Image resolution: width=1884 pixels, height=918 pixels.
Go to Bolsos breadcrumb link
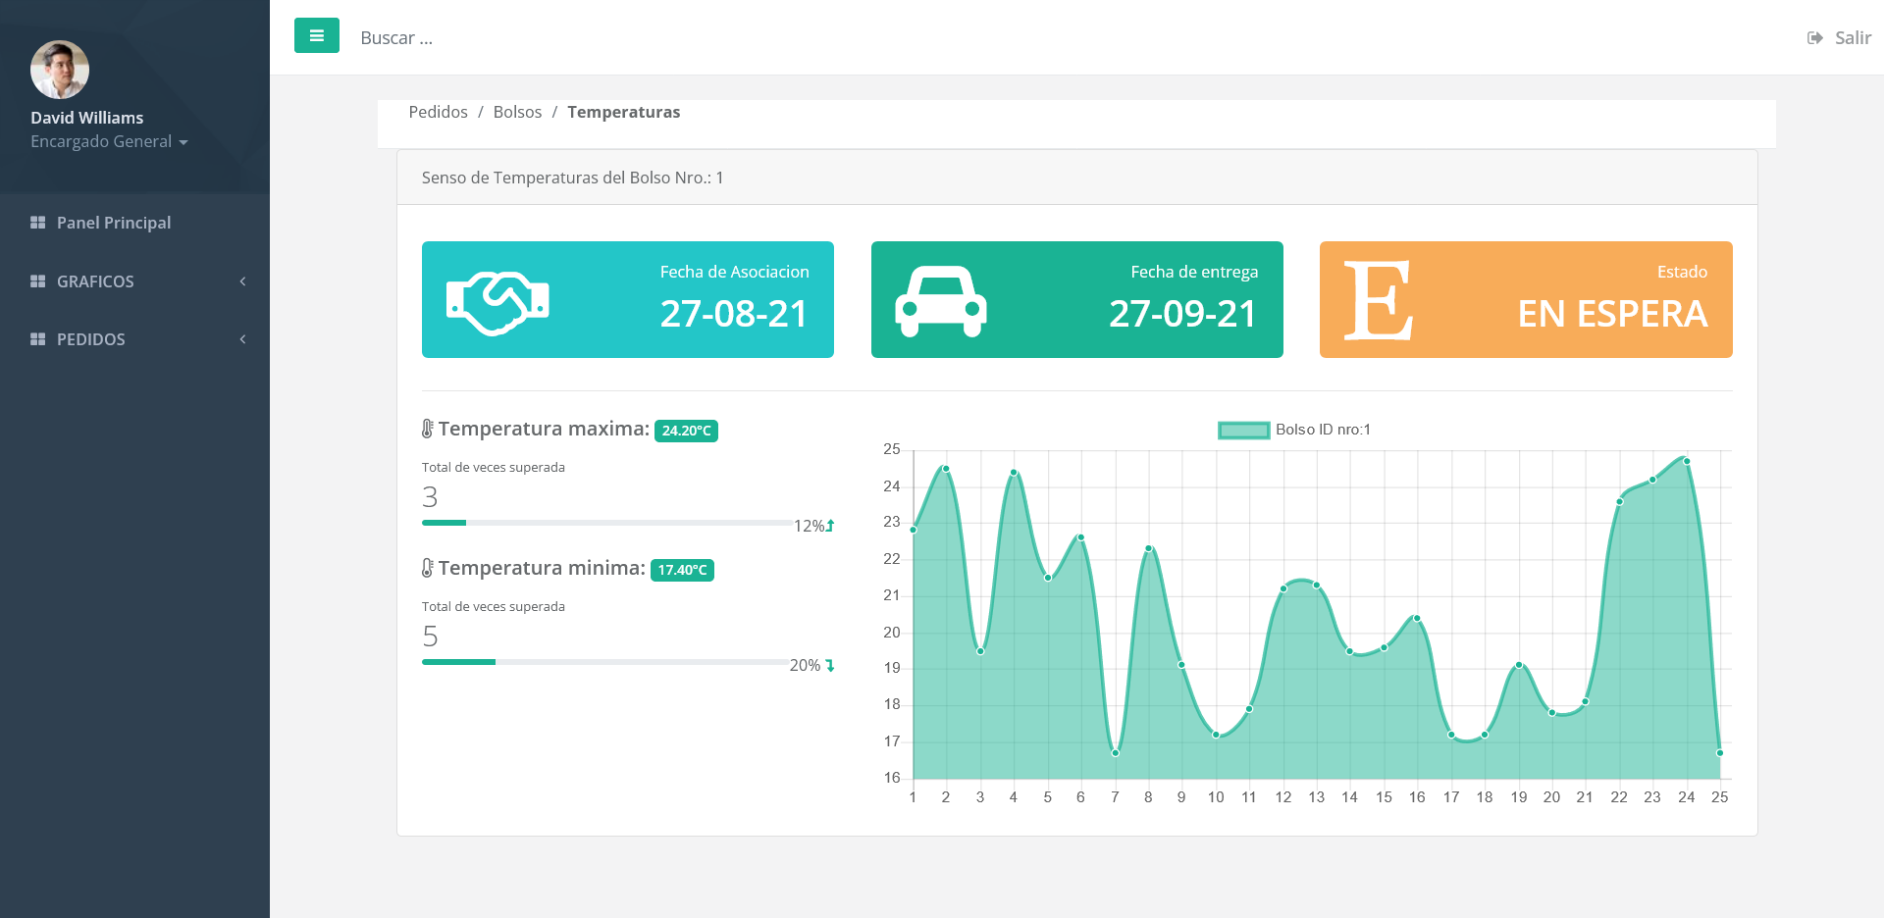[x=517, y=112]
